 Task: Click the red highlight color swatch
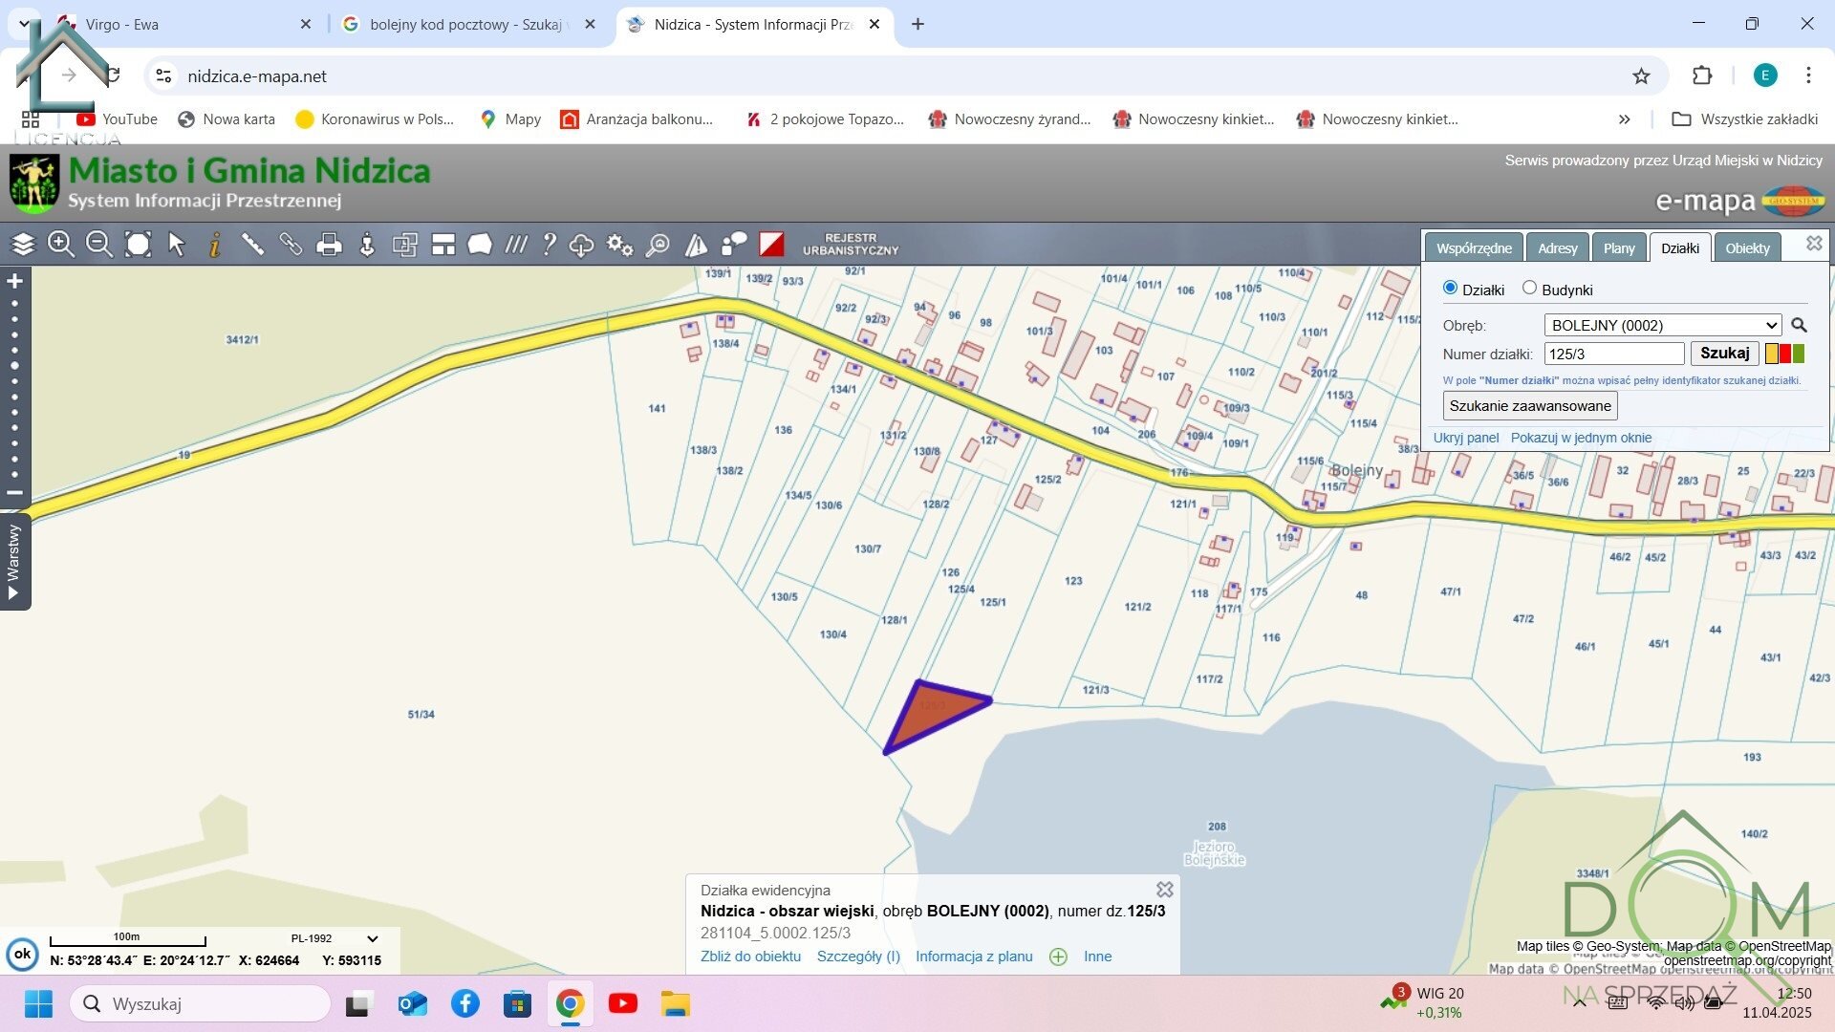pos(1784,354)
